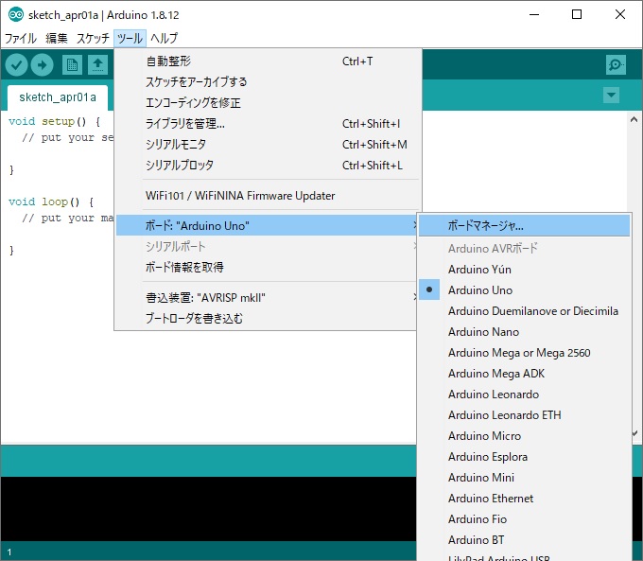Click the void loop() code line
Viewport: 643px width, 561px height.
pos(51,202)
